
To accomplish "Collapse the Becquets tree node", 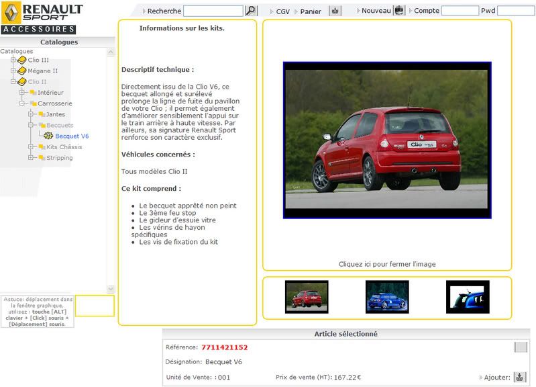I will coord(31,125).
